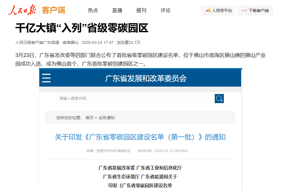Click the 下载客户端 download button
The image size is (281, 190).
pyautogui.click(x=255, y=11)
